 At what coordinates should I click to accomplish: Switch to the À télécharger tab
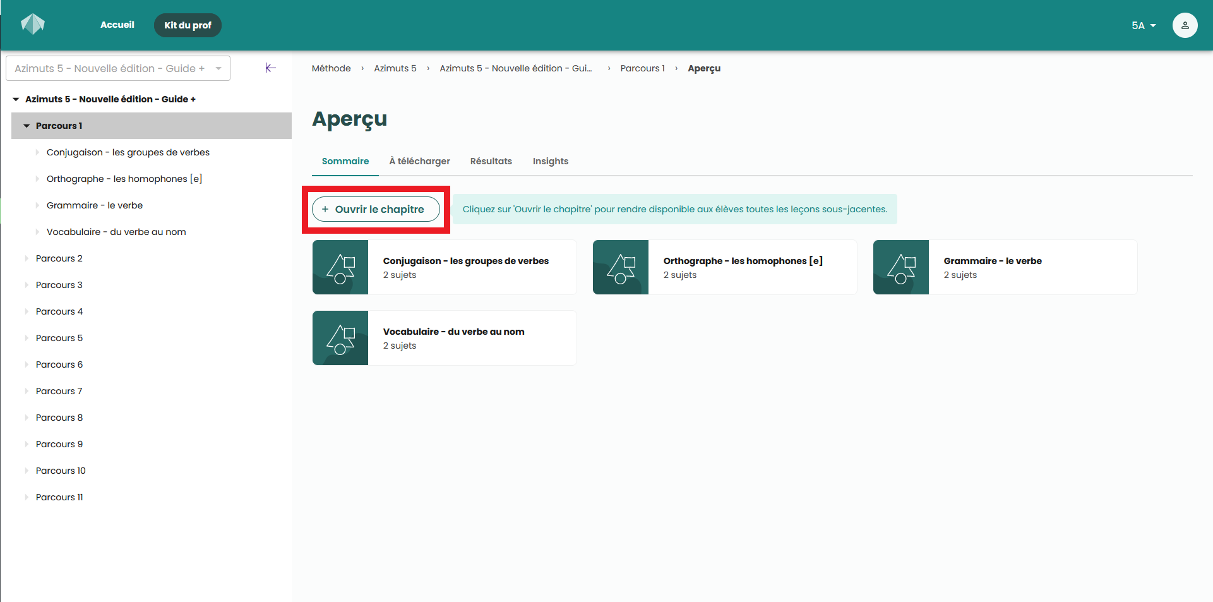(x=419, y=161)
